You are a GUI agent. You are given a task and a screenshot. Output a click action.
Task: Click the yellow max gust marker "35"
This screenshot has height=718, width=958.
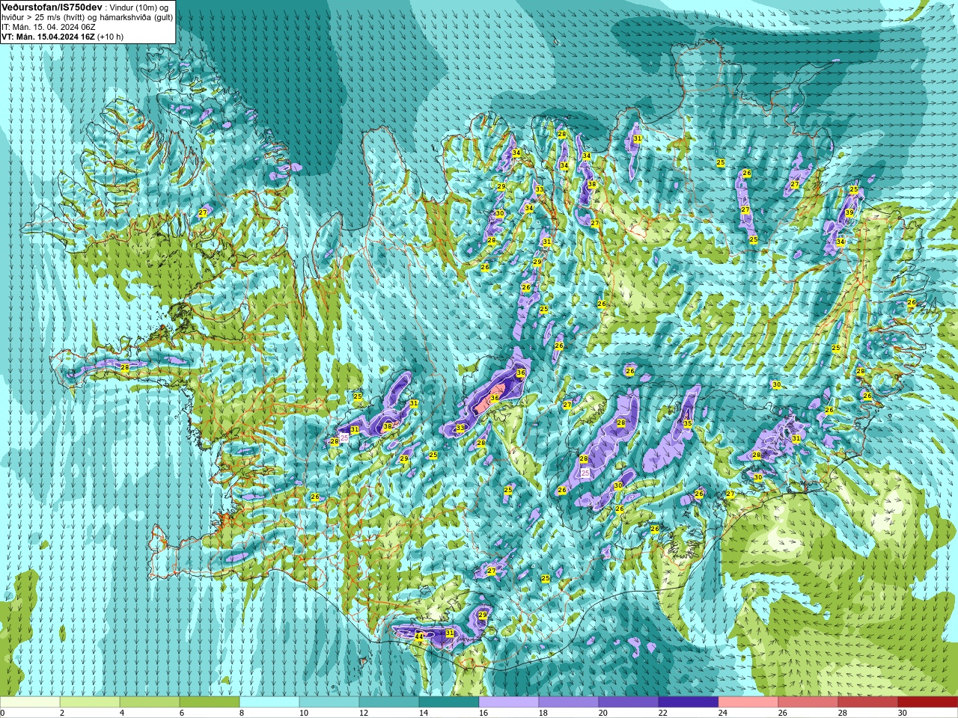point(688,423)
